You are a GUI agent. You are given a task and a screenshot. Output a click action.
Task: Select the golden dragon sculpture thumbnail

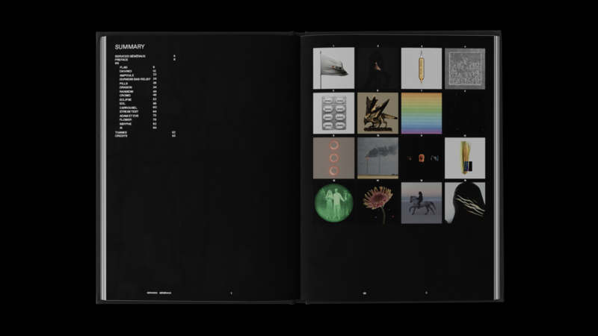coord(377,113)
